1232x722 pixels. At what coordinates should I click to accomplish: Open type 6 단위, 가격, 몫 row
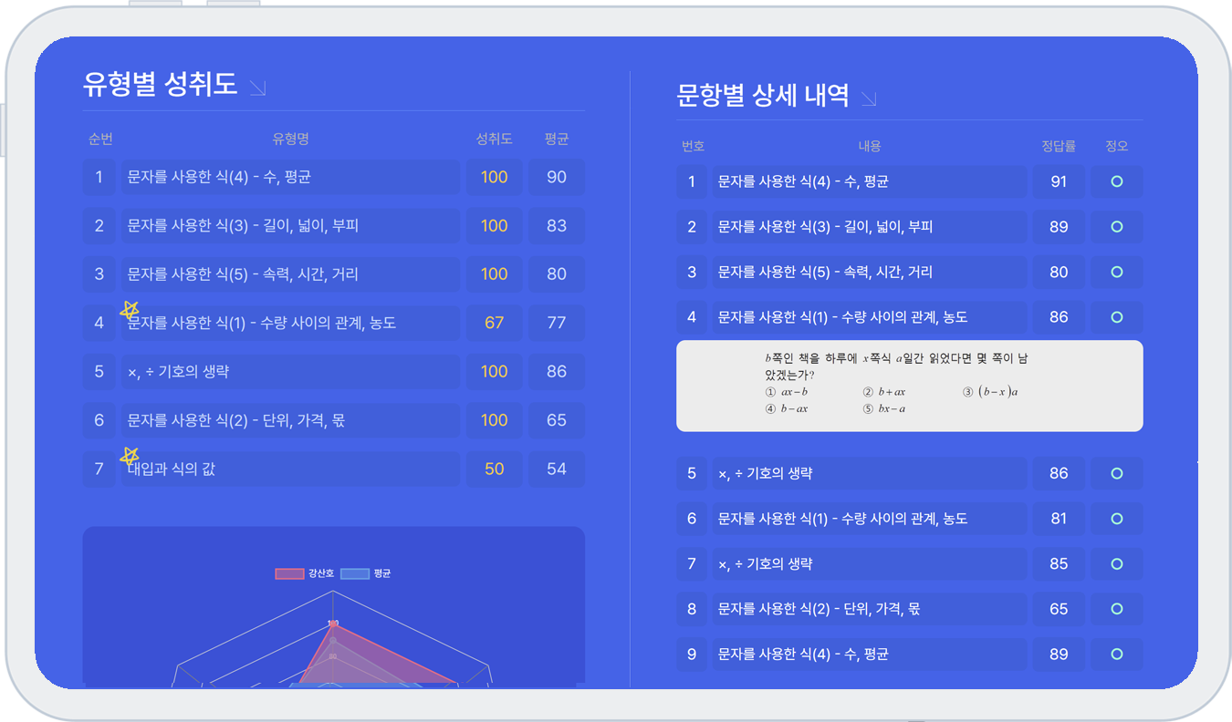tap(290, 420)
